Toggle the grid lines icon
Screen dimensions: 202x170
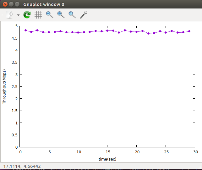coord(38,15)
